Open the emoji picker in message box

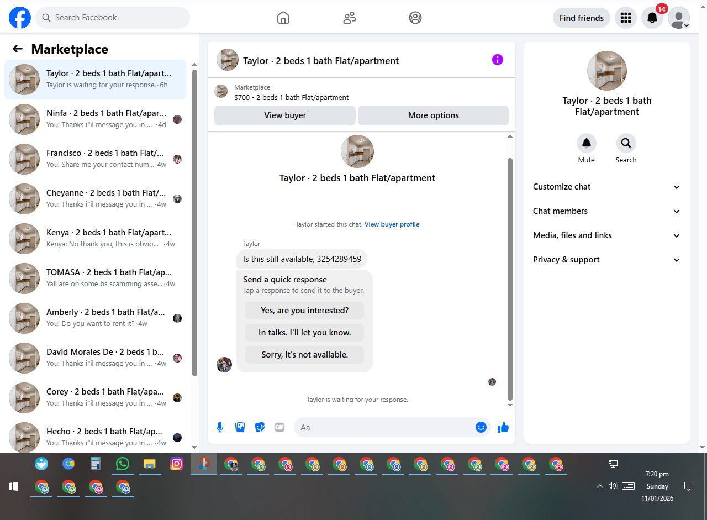click(481, 427)
